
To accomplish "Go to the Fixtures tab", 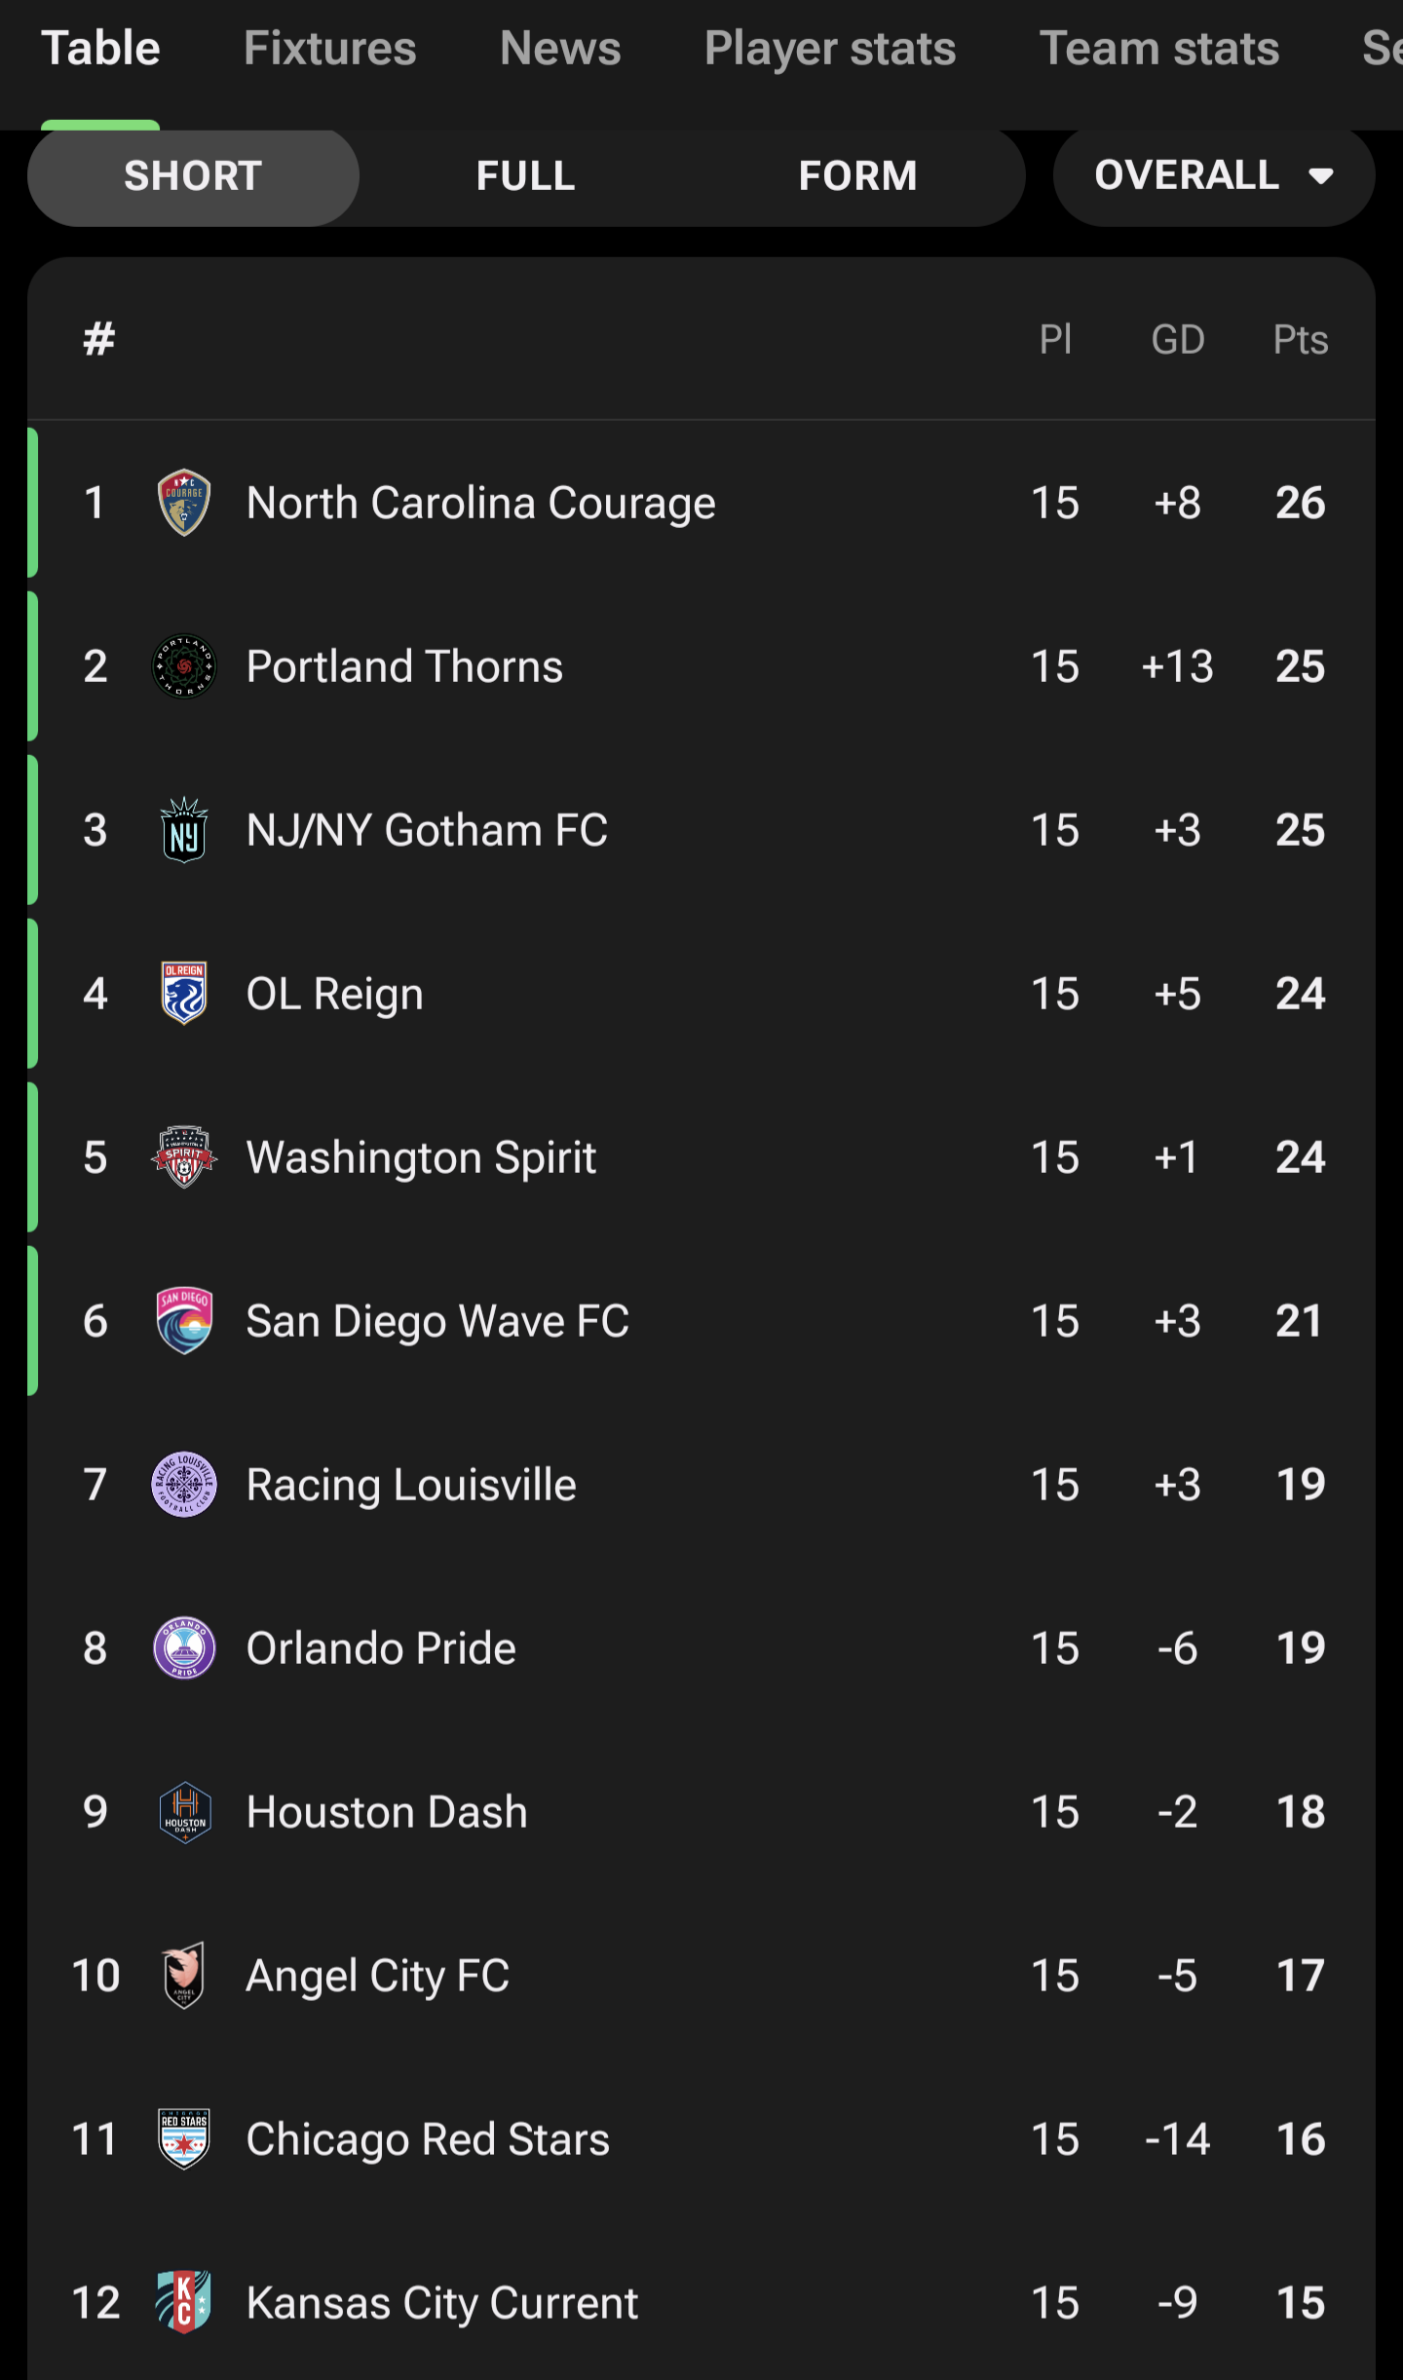I will pyautogui.click(x=330, y=49).
